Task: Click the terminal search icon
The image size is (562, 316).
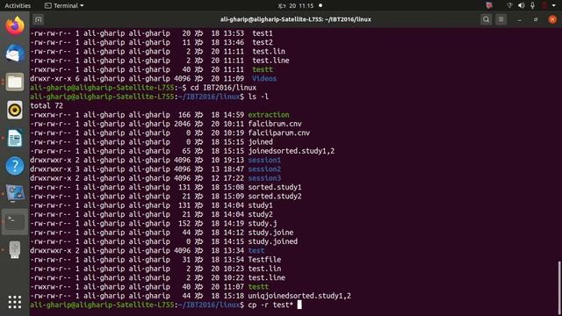Action: [x=486, y=19]
